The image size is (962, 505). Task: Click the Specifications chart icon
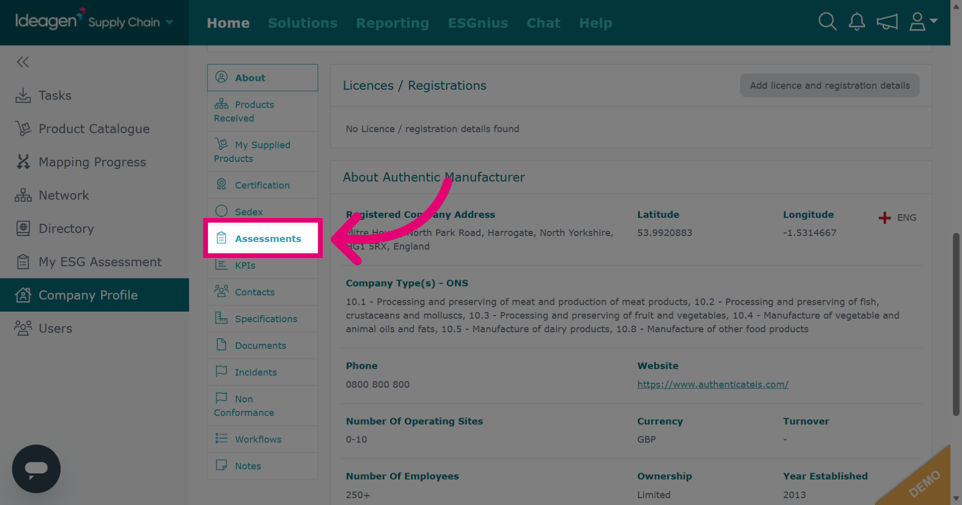pyautogui.click(x=221, y=318)
